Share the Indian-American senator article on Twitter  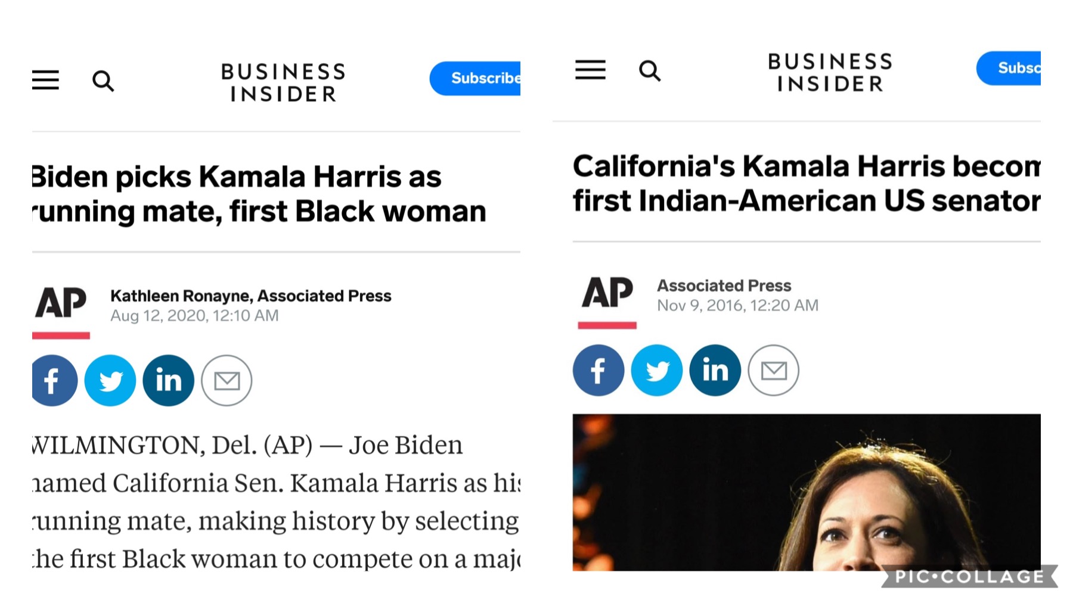(x=656, y=370)
